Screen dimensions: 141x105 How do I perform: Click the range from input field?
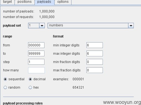pos(36,45)
